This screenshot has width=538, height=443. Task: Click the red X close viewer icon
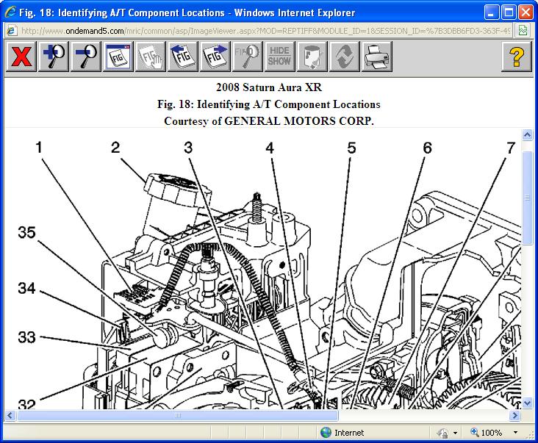coord(22,57)
